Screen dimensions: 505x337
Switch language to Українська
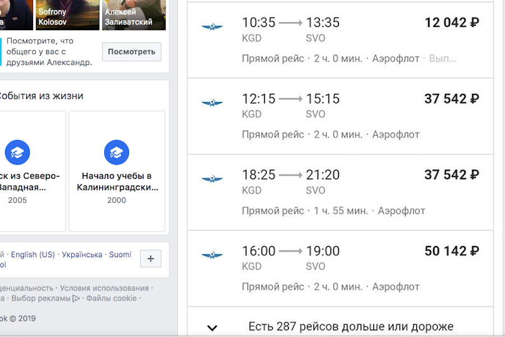(x=82, y=254)
